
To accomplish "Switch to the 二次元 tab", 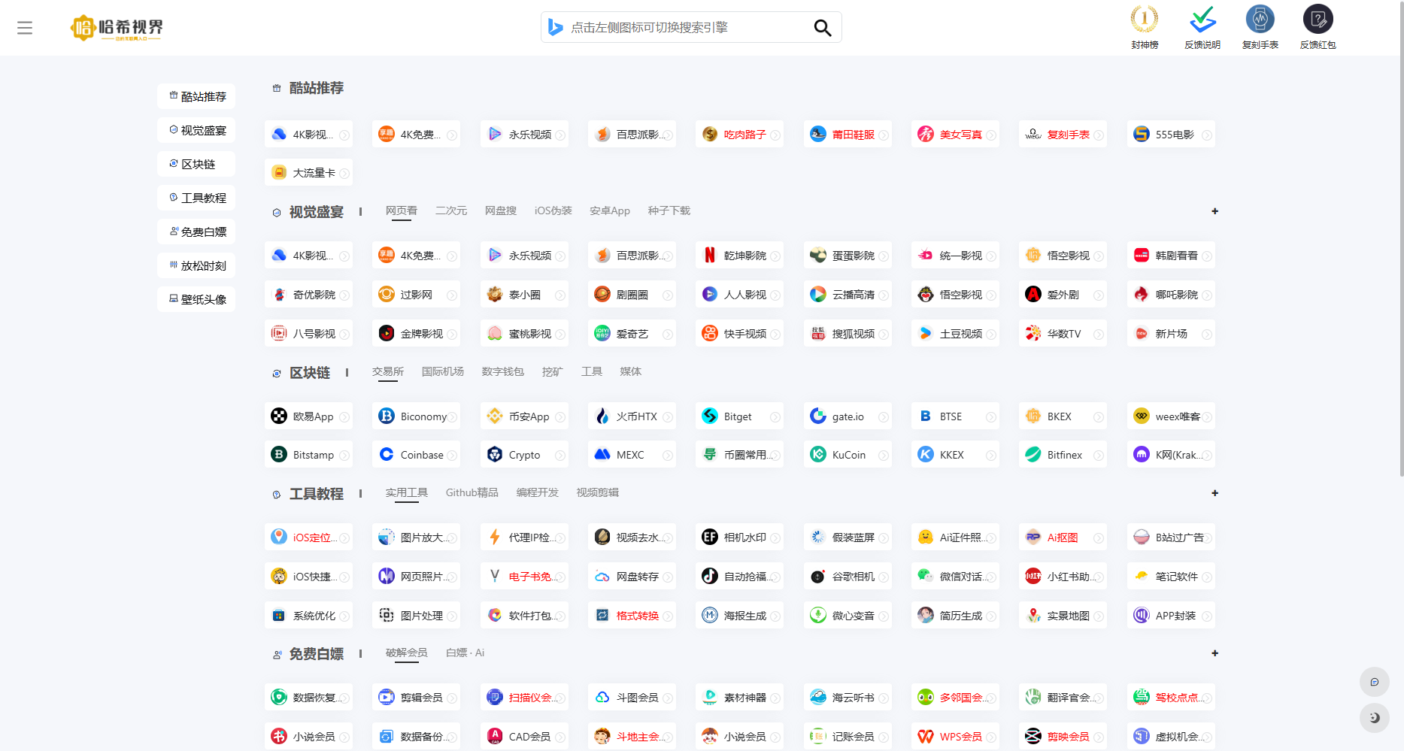I will tap(451, 210).
